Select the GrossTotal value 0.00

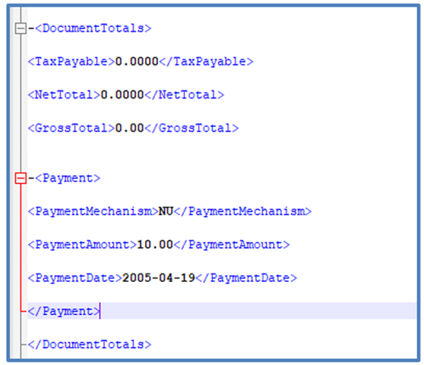(x=130, y=128)
